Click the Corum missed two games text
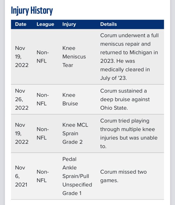This screenshot has height=205, width=175. [x=124, y=176]
